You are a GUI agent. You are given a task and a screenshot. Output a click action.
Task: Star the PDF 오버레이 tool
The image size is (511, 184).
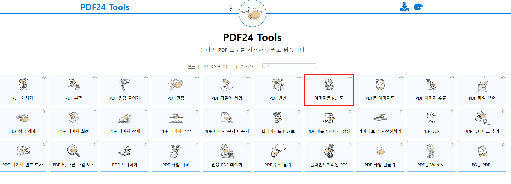(146, 144)
